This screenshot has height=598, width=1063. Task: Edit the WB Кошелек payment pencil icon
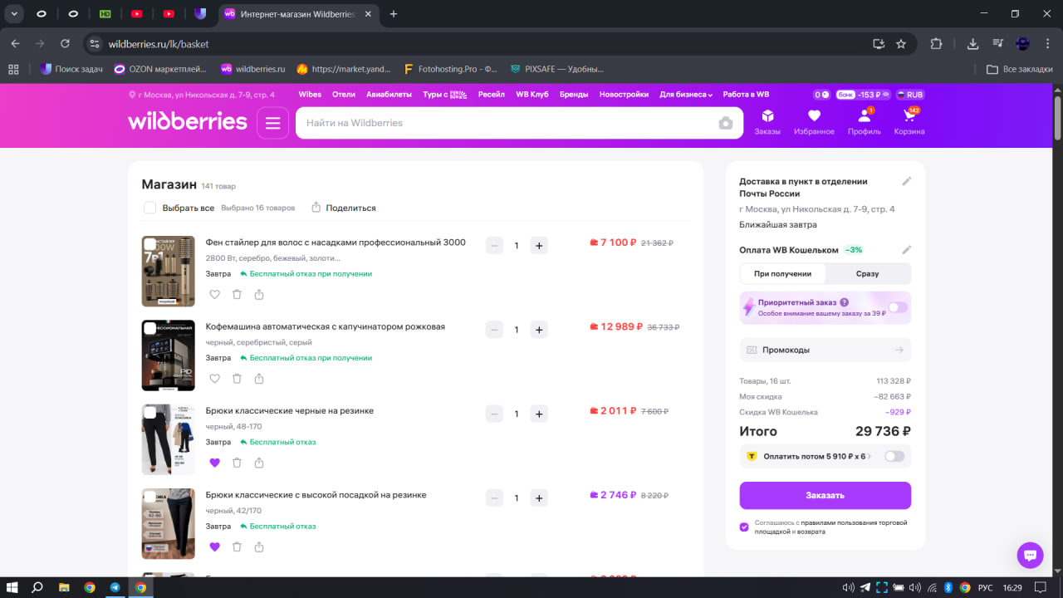pyautogui.click(x=907, y=250)
